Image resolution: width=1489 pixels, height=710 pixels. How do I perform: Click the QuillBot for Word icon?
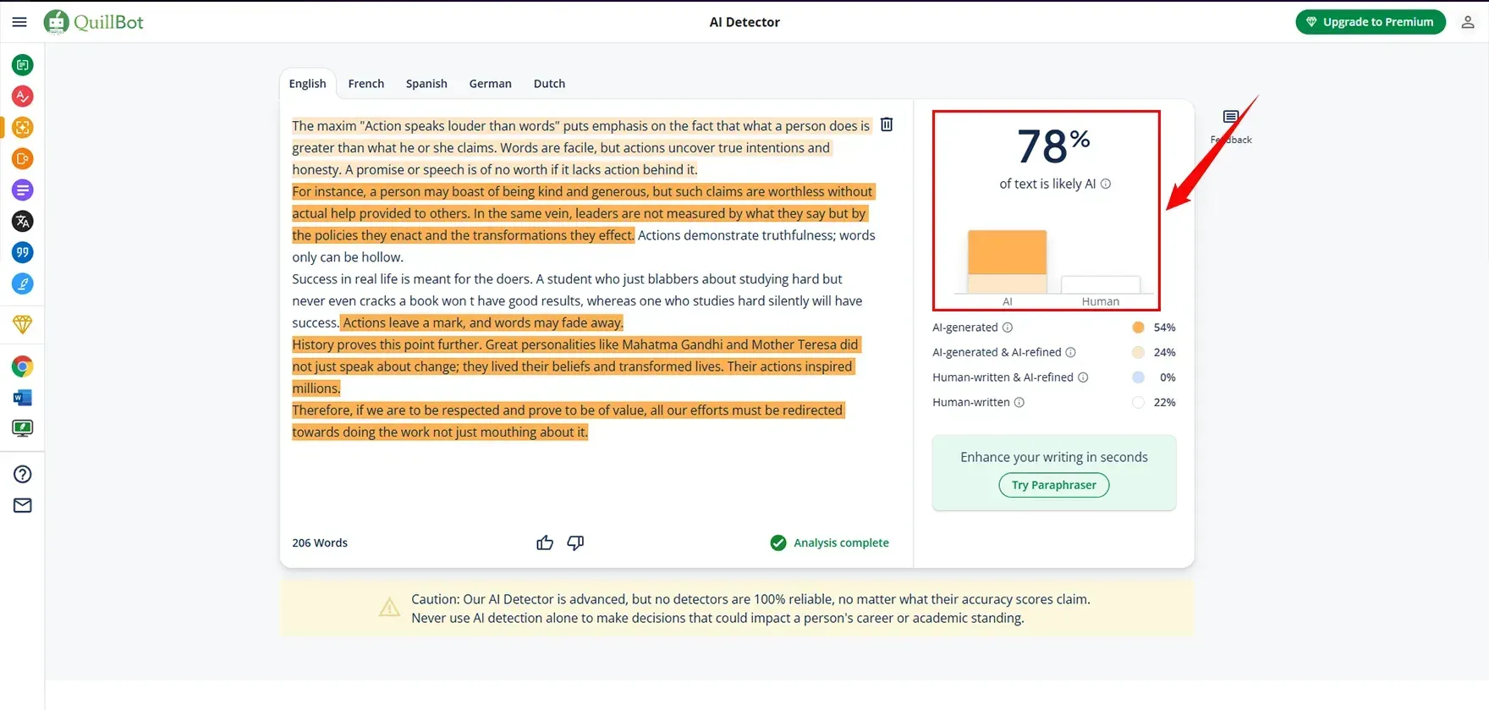point(23,398)
